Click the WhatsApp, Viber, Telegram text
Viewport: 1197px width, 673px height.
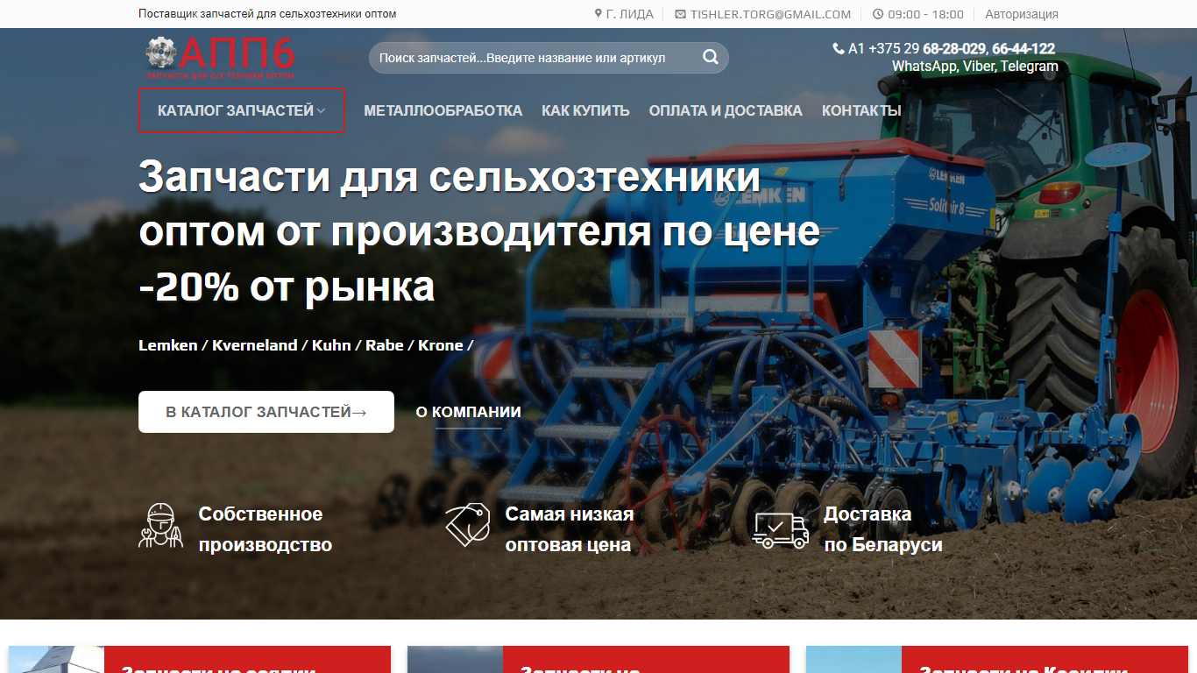tap(975, 66)
